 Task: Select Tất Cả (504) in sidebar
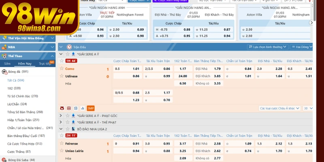[16, 80]
